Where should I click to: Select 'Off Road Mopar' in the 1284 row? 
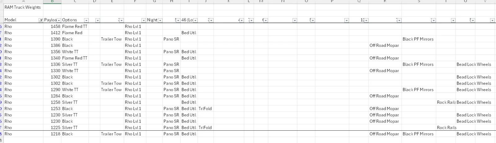(384, 96)
